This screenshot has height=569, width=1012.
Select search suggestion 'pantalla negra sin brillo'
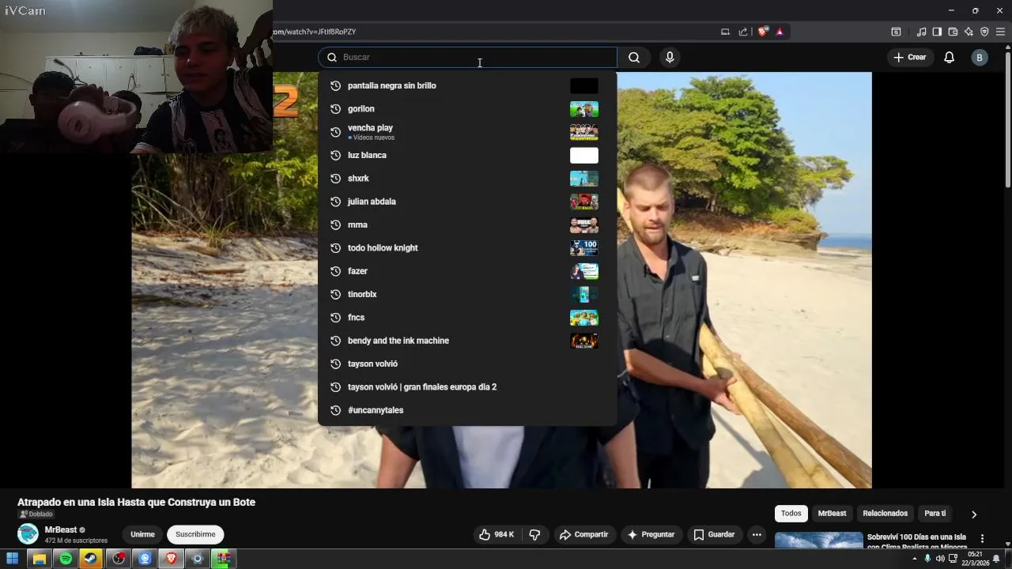[467, 85]
